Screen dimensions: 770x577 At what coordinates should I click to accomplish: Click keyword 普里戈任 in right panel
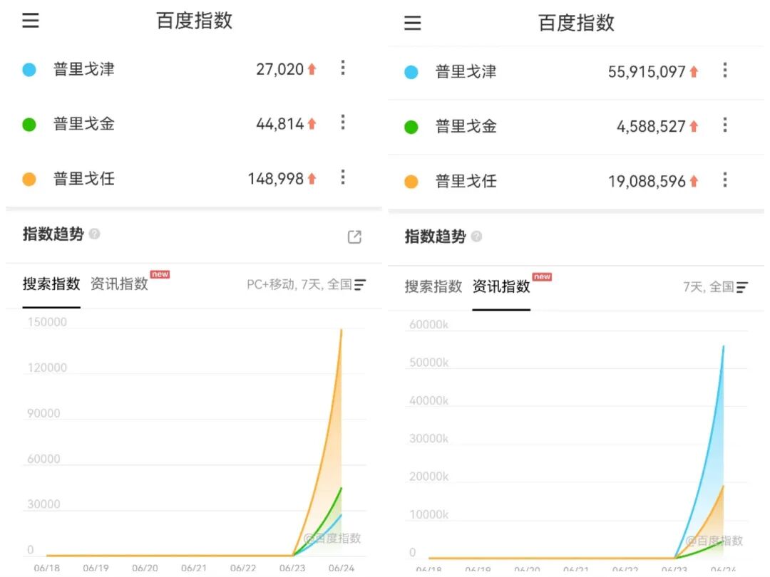[x=466, y=182]
